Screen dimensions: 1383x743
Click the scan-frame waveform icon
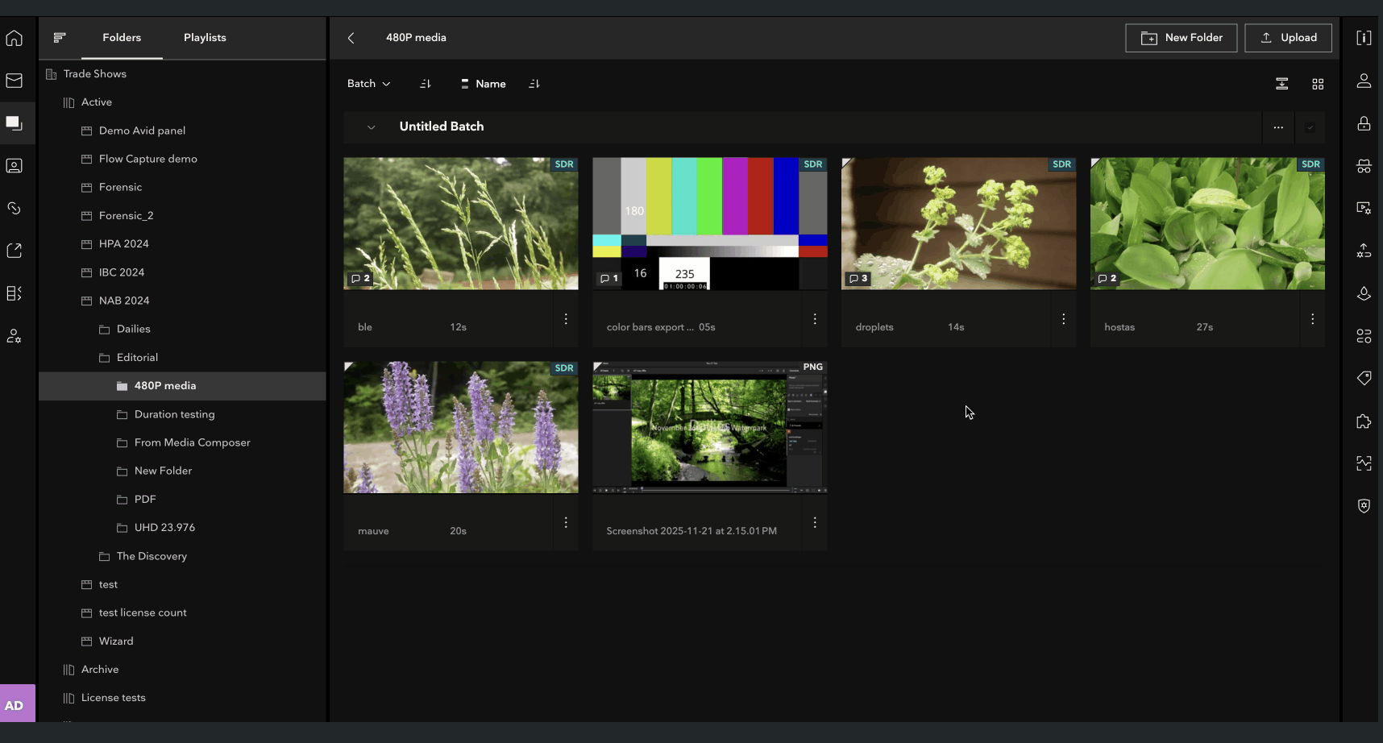coord(1364,463)
